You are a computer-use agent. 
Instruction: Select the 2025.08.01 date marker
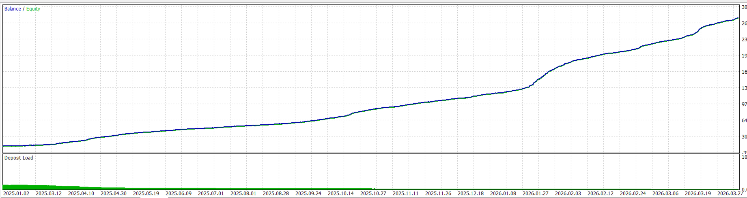pos(243,194)
